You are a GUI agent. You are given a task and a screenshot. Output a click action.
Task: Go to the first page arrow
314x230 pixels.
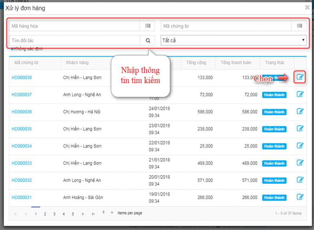[15, 214]
